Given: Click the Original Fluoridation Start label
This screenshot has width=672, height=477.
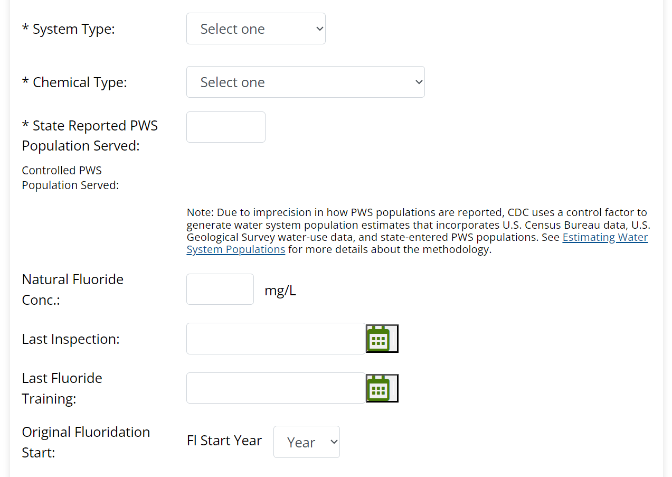Looking at the screenshot, I should point(86,442).
